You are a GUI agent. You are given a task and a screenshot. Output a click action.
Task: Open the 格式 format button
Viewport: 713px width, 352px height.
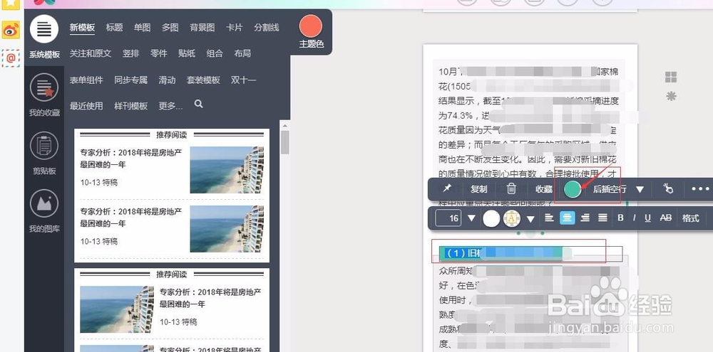point(690,218)
